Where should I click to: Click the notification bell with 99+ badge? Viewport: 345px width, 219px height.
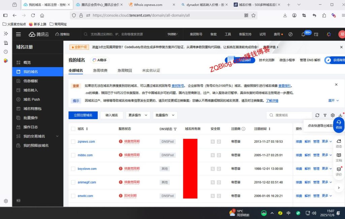(x=304, y=34)
